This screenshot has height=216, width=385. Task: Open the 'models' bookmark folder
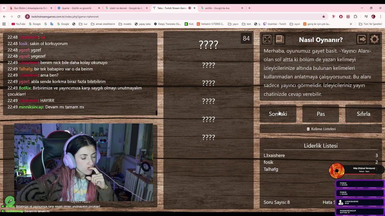point(125,24)
